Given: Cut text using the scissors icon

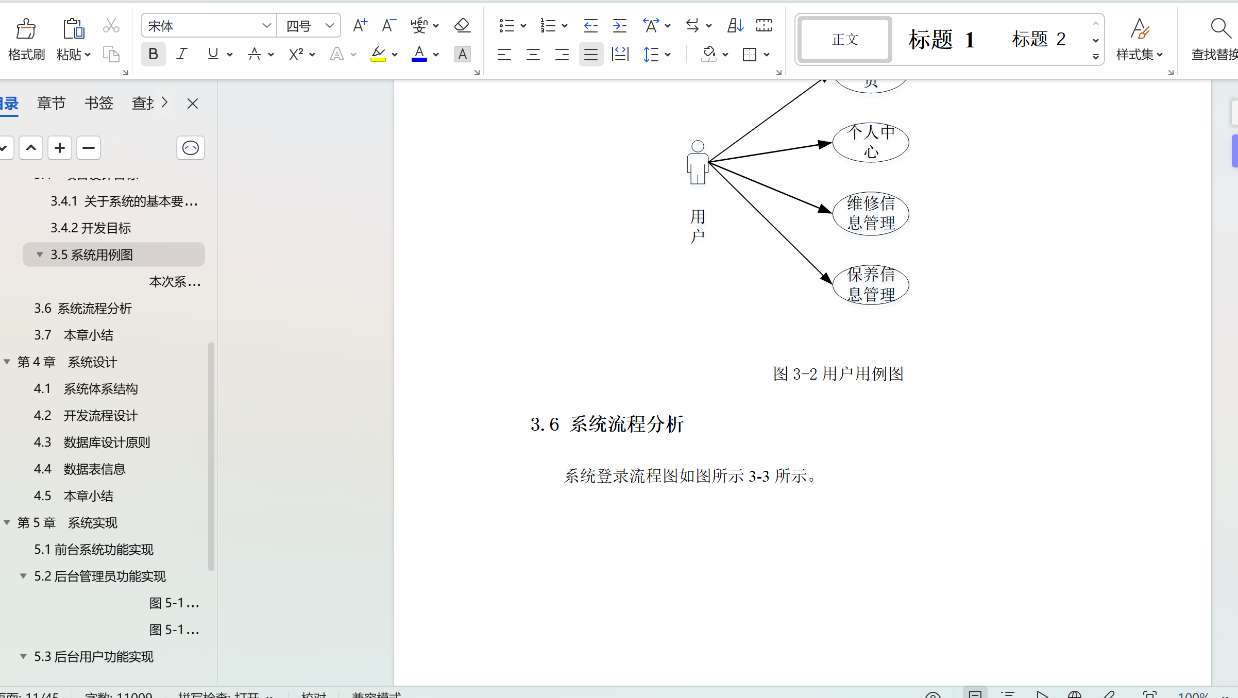Looking at the screenshot, I should [111, 25].
